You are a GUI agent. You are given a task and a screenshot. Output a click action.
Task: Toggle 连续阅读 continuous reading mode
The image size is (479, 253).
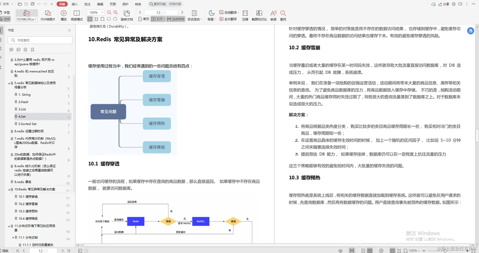pyautogui.click(x=176, y=19)
